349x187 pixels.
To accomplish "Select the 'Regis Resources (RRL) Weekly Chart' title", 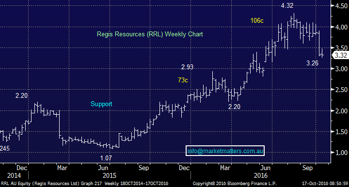I will click(150, 34).
